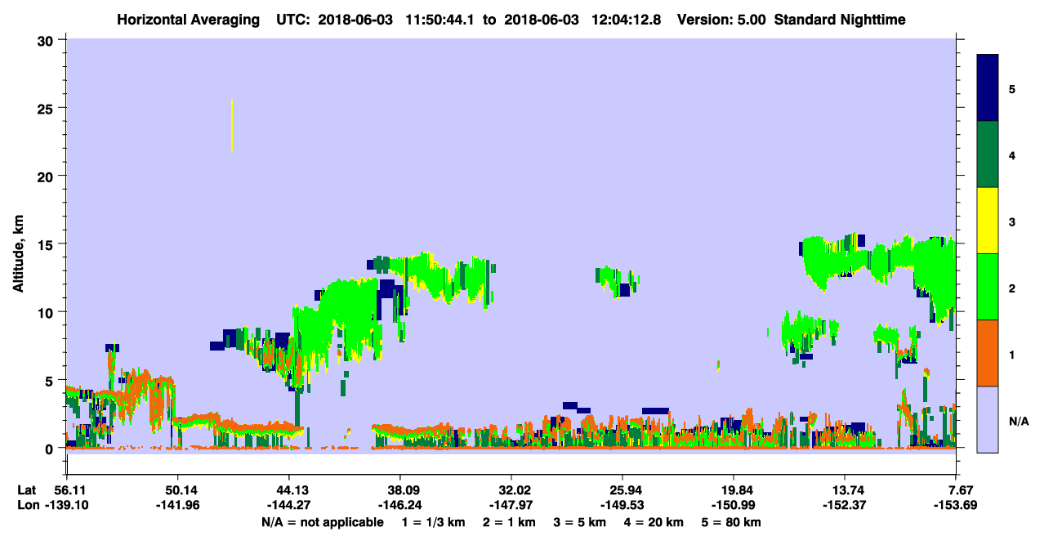Click the legend text 'N/A = not applicable'
This screenshot has height=545, width=1062.
tap(322, 522)
